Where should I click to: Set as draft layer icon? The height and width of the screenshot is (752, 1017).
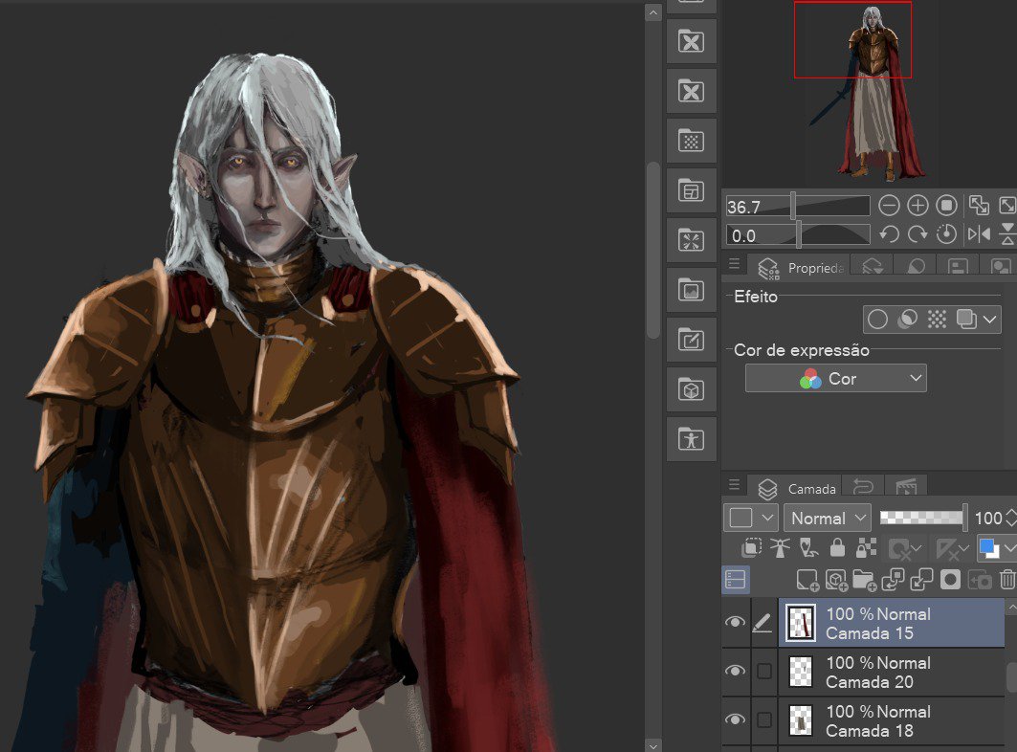pos(808,549)
